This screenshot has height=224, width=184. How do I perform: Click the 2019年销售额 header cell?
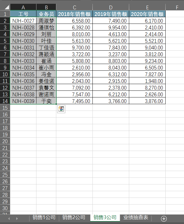[x=111, y=14]
